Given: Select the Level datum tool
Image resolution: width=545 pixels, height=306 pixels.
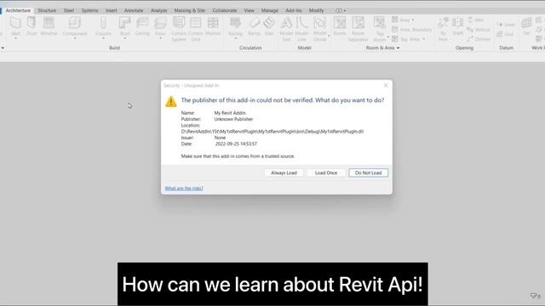Looking at the screenshot, I should tap(506, 25).
